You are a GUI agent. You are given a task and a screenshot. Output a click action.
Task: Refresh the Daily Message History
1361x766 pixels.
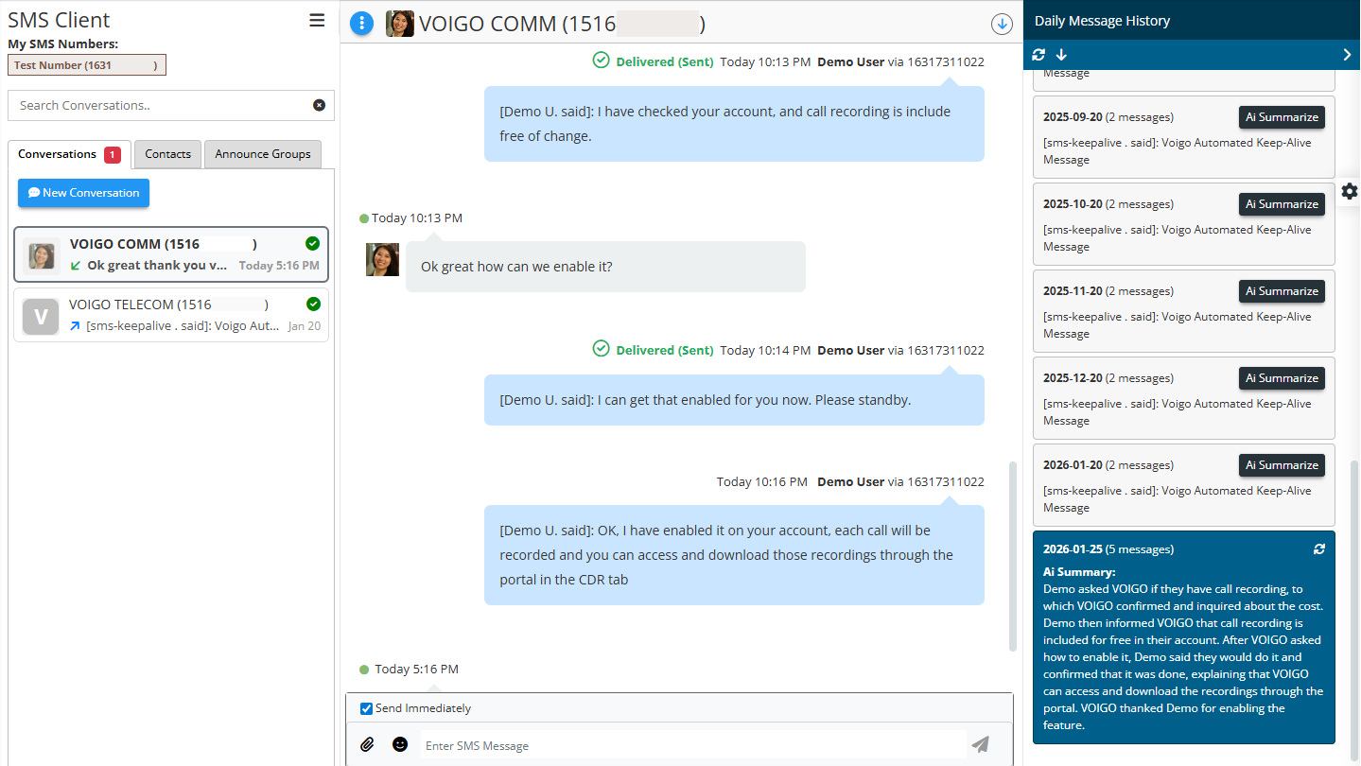[1038, 55]
